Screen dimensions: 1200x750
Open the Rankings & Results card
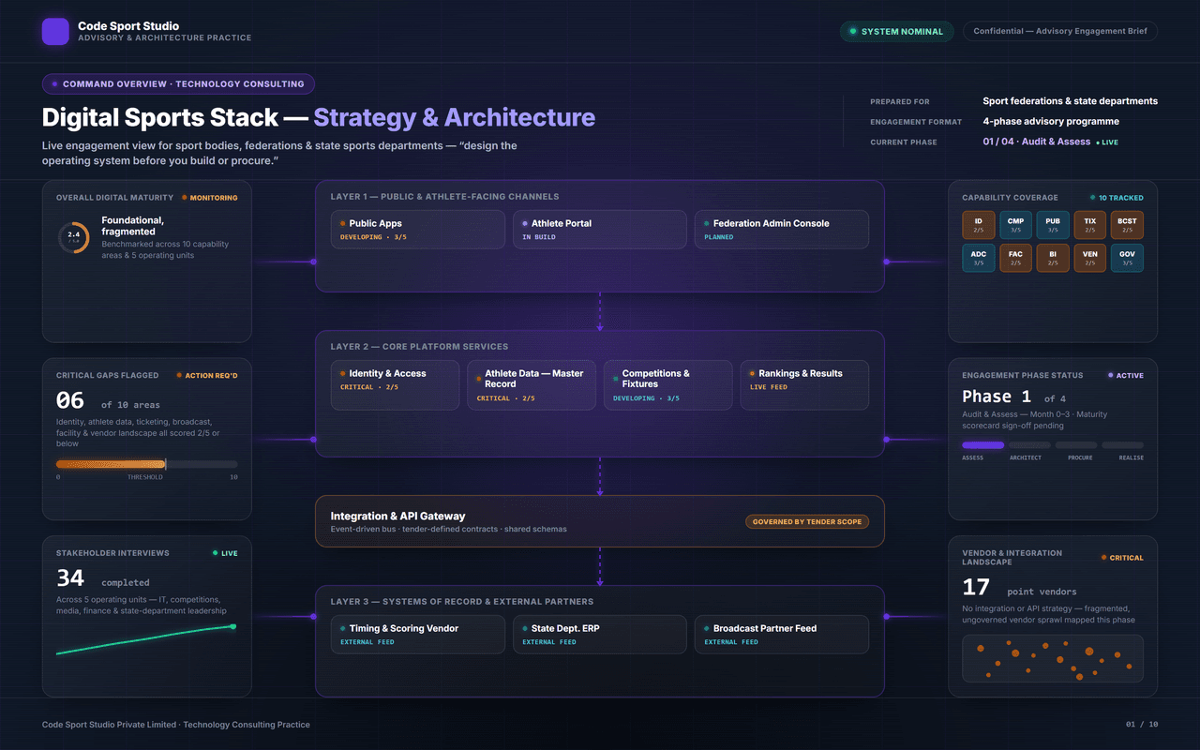point(804,385)
